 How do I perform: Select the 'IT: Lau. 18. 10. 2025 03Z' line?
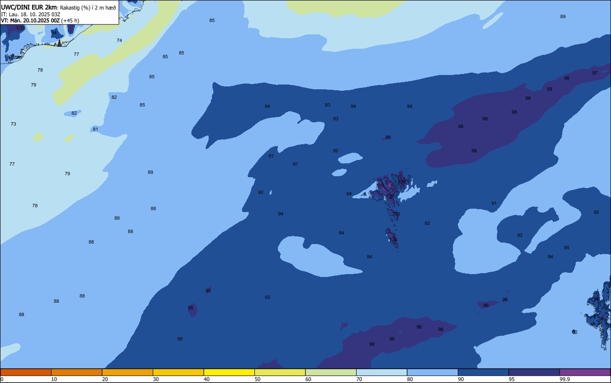point(31,14)
